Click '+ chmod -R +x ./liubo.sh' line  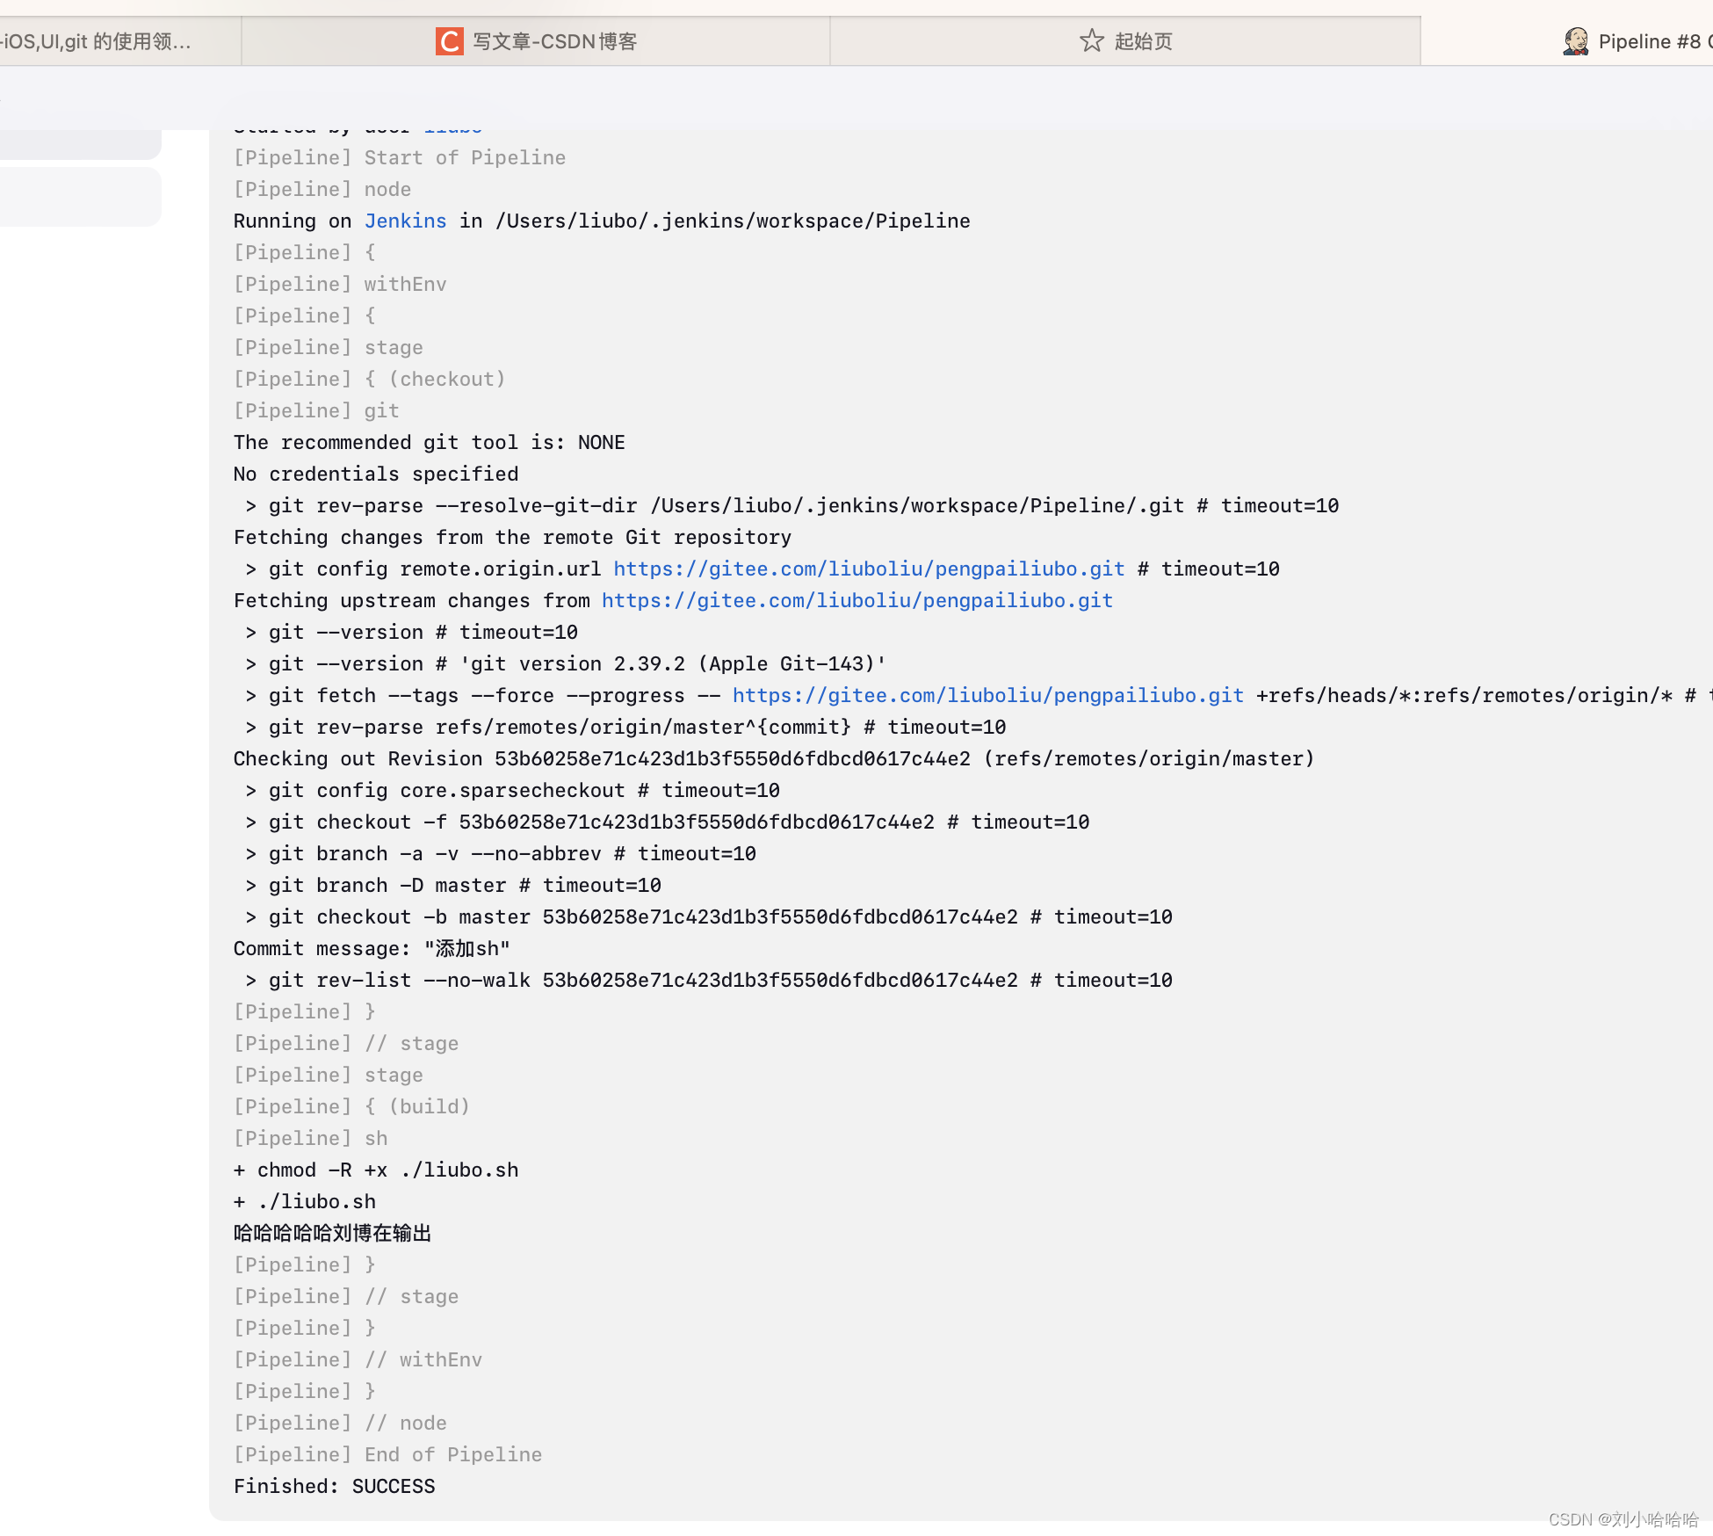coord(376,1170)
